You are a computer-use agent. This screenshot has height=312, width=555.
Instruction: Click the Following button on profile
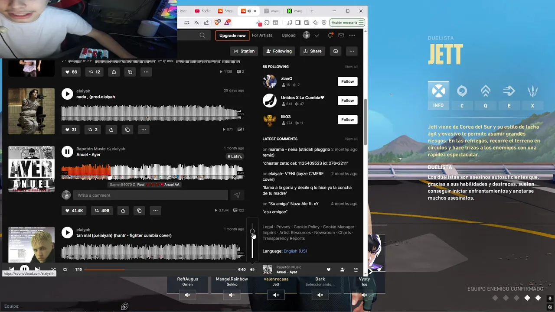tap(279, 51)
